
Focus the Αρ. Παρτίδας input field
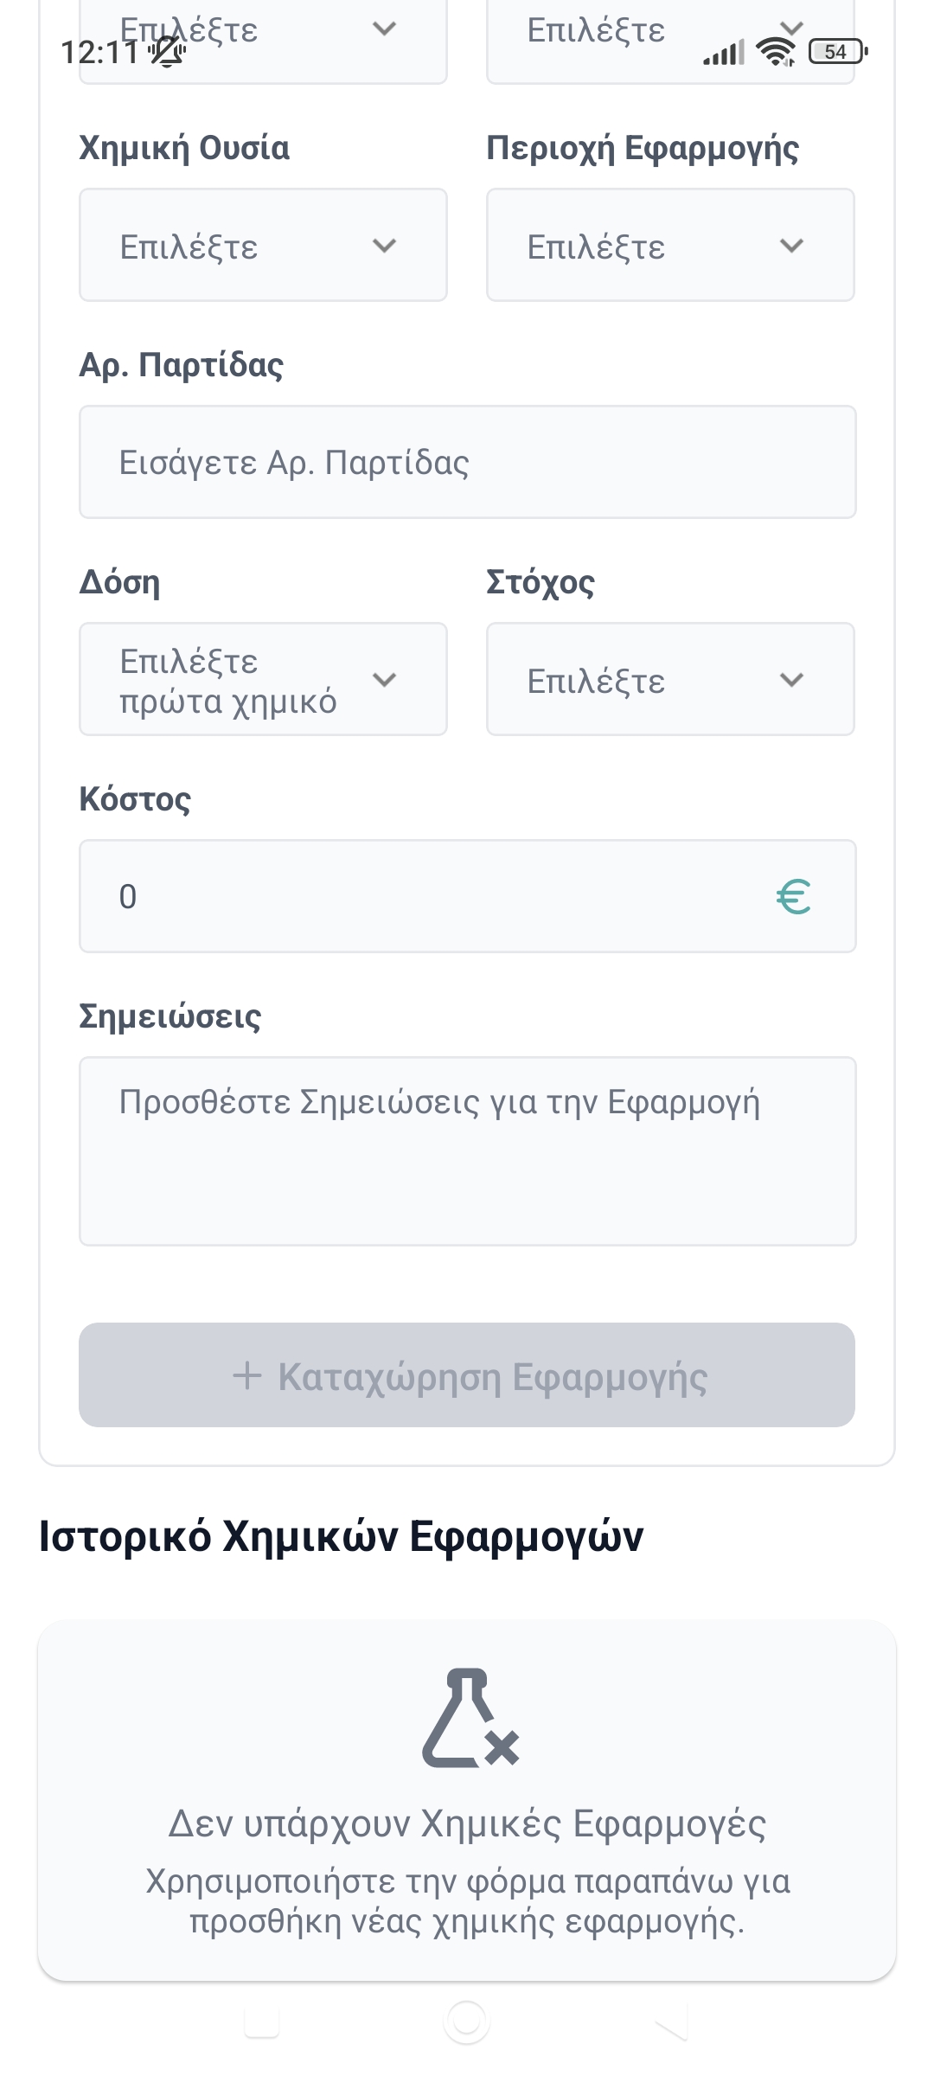click(467, 463)
